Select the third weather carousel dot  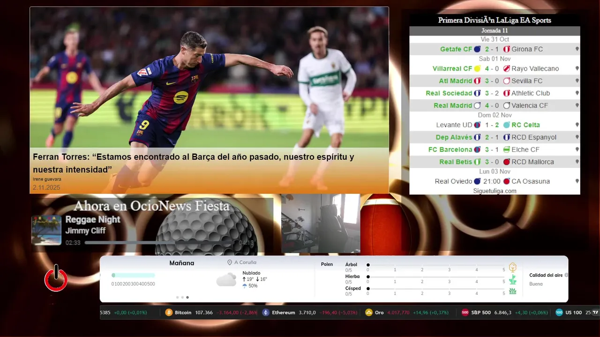click(x=187, y=297)
